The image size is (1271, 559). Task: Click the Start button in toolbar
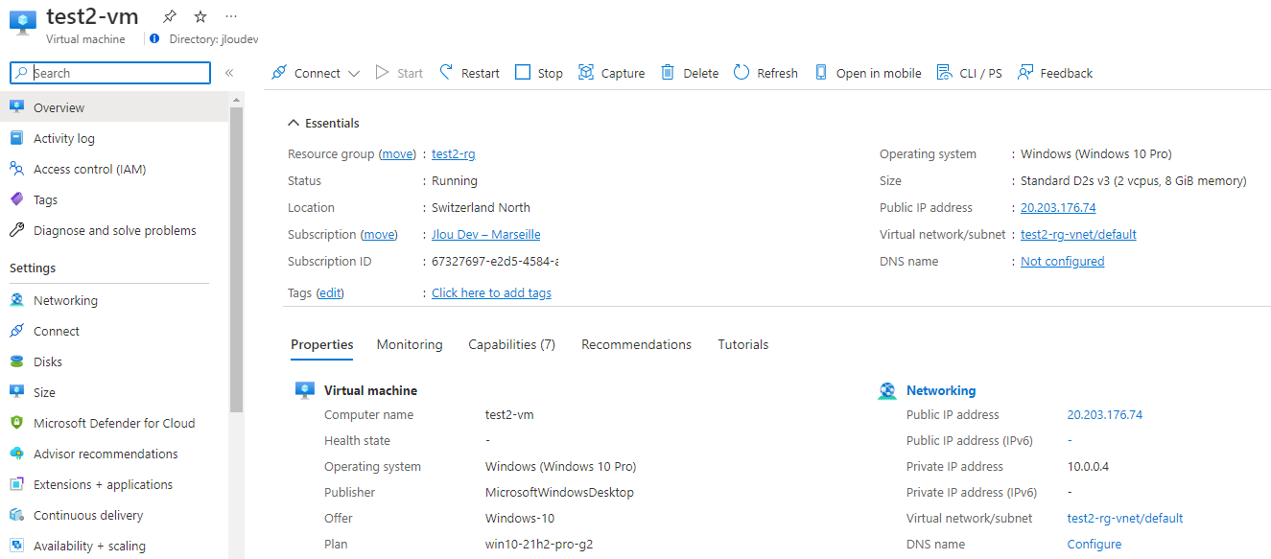(399, 73)
